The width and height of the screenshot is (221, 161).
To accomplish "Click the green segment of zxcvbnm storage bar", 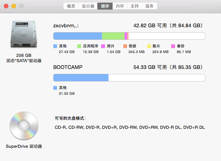I will tap(113, 36).
